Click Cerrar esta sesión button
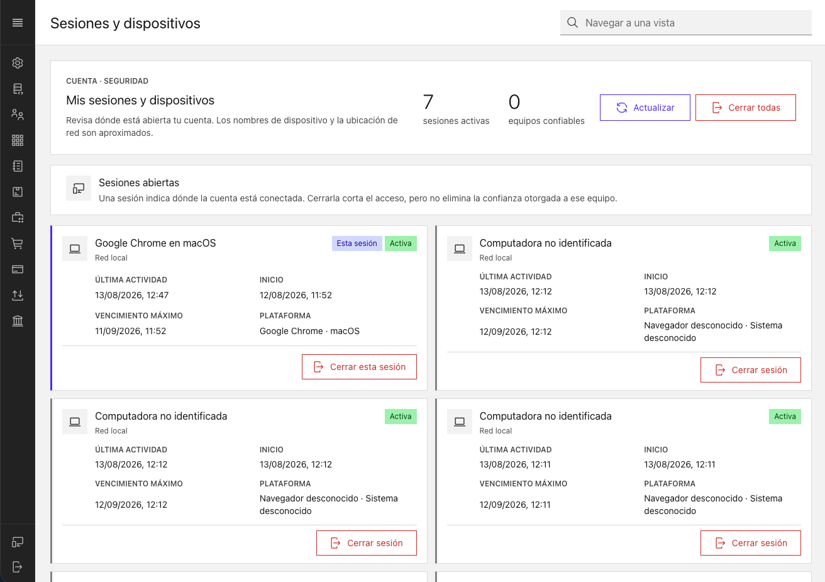 coord(359,367)
